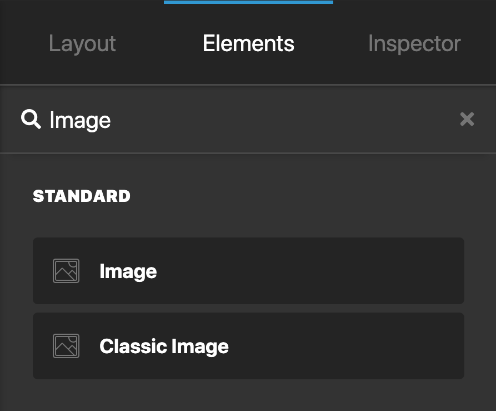Select the Image search result row
The image size is (496, 411).
click(248, 271)
